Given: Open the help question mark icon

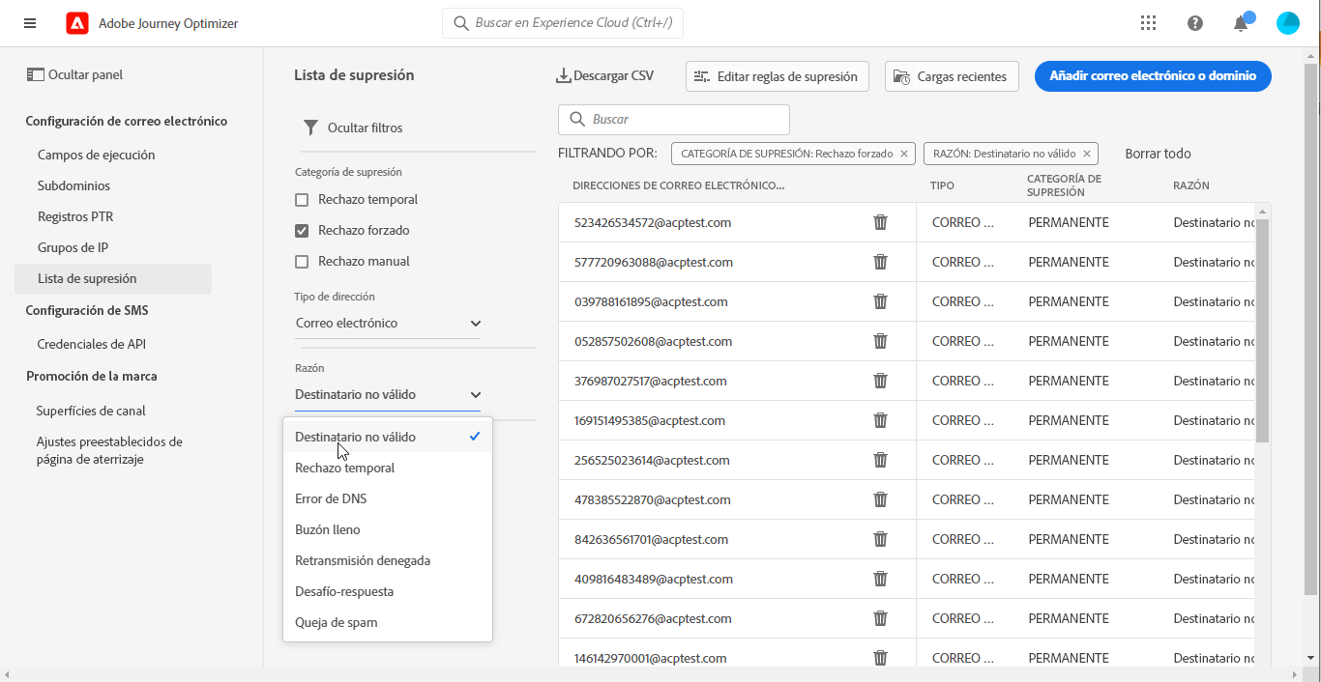Looking at the screenshot, I should 1195,23.
